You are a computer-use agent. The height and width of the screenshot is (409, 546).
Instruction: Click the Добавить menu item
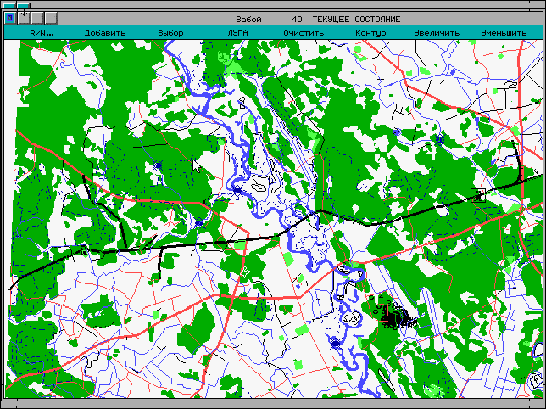click(105, 33)
